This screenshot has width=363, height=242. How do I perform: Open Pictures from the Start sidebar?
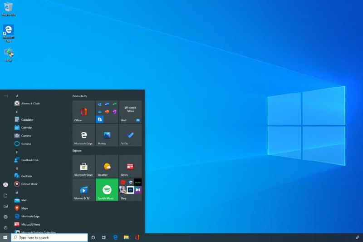(5, 206)
